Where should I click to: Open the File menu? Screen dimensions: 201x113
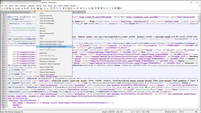pyautogui.click(x=2, y=6)
